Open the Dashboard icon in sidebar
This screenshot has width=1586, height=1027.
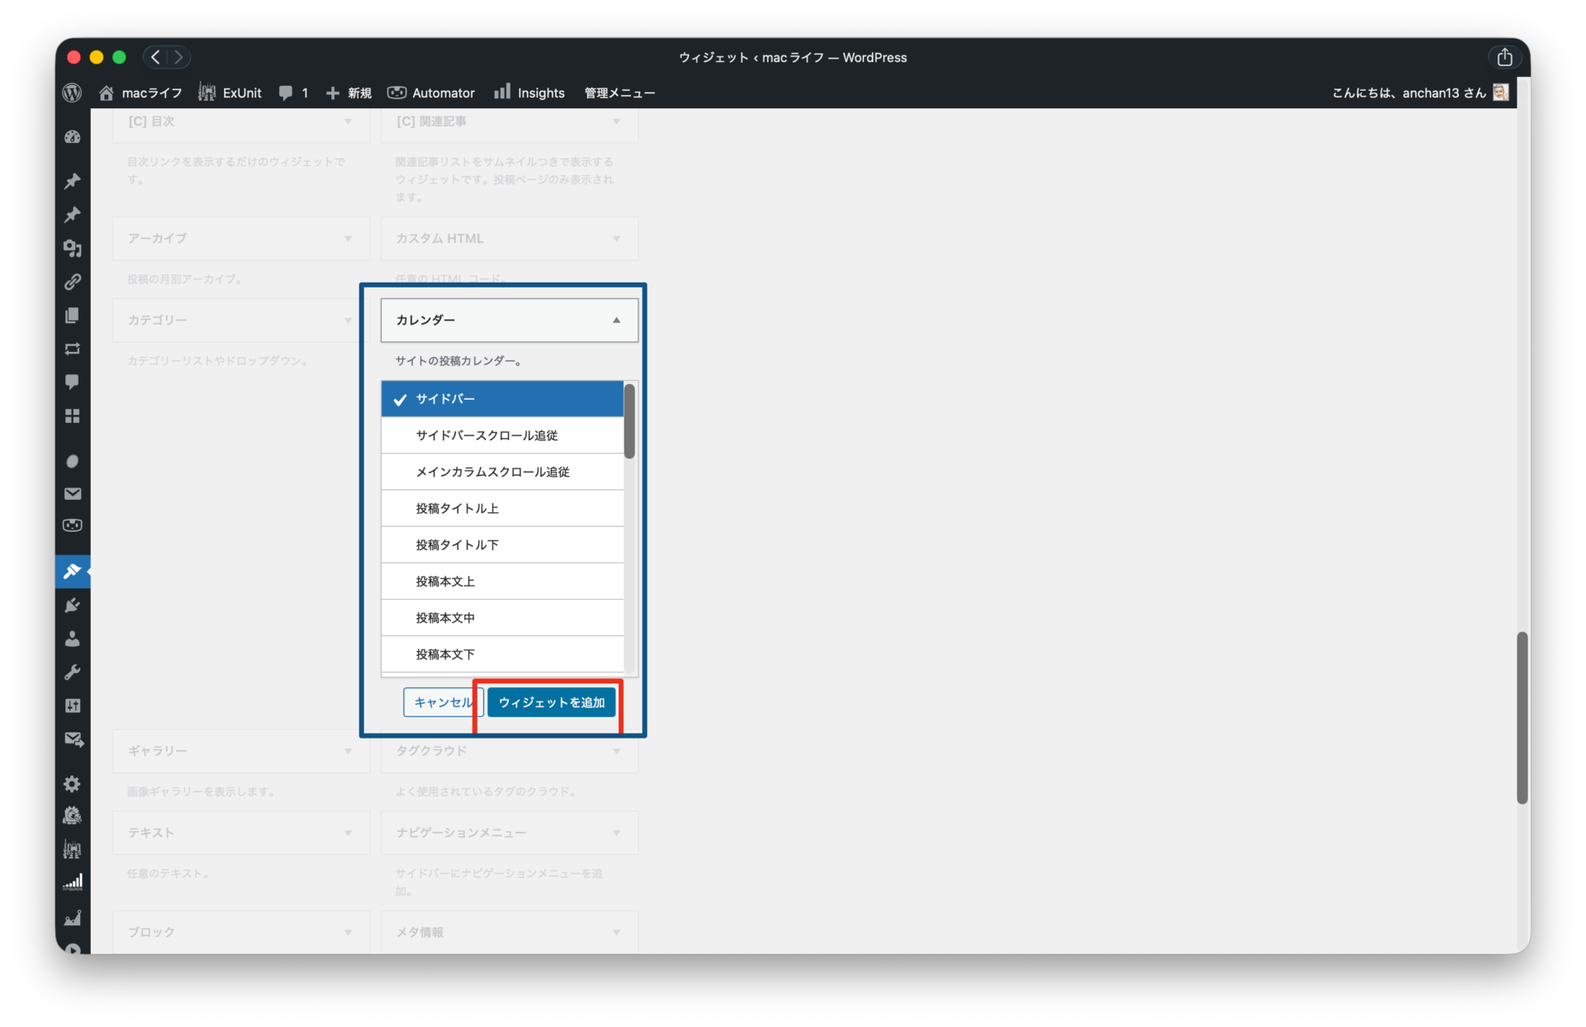click(73, 137)
